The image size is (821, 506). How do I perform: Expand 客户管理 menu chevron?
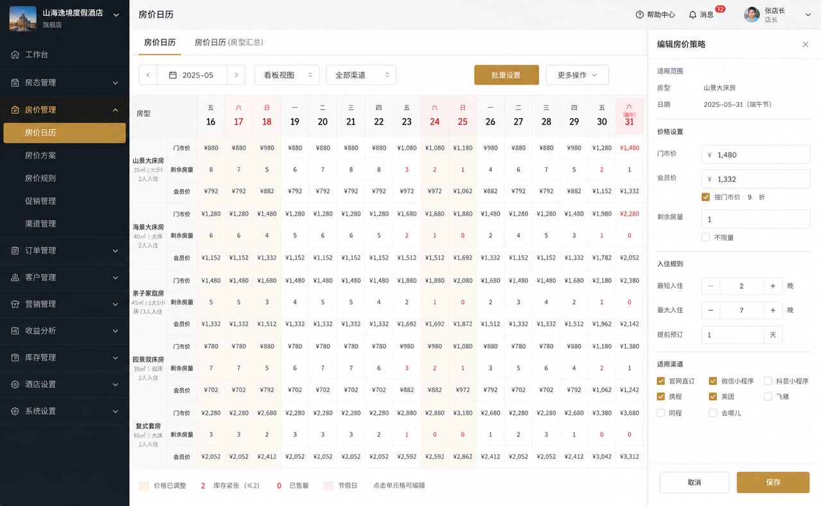[x=115, y=278]
